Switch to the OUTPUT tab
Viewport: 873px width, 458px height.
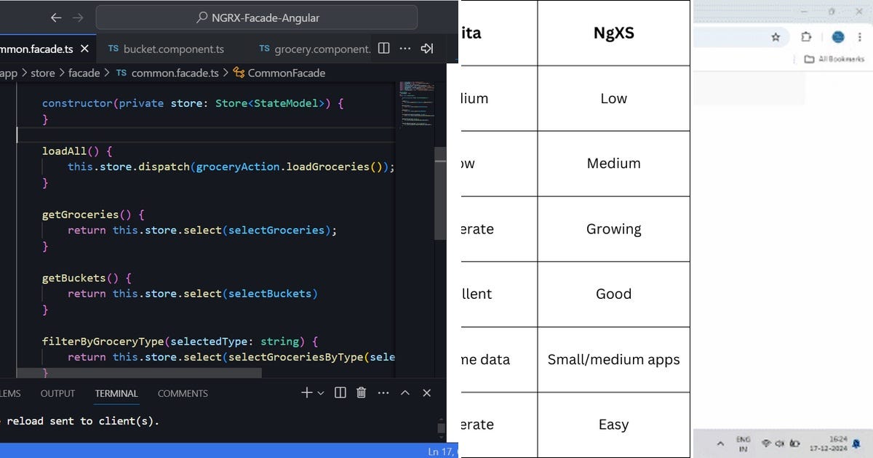(57, 393)
